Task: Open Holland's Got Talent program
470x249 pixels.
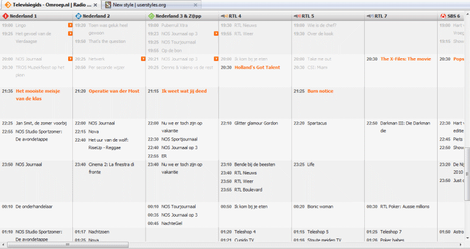Action: pyautogui.click(x=257, y=68)
